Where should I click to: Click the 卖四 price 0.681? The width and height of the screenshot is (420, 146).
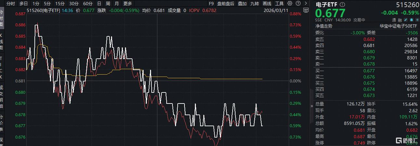point(369,45)
